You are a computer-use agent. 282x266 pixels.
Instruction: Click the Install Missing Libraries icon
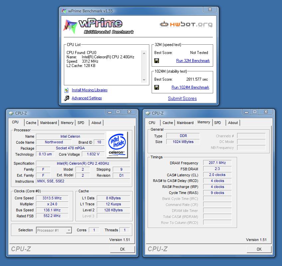point(67,90)
